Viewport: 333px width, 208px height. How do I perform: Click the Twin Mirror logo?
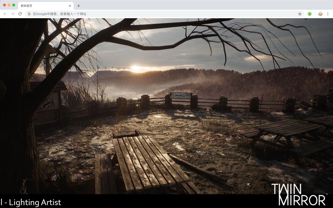[299, 194]
